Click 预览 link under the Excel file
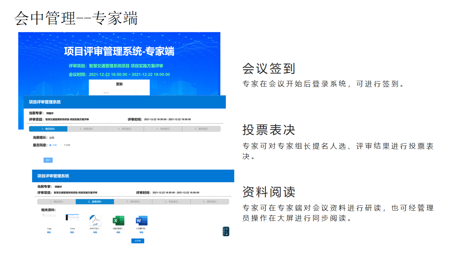 tap(118, 232)
